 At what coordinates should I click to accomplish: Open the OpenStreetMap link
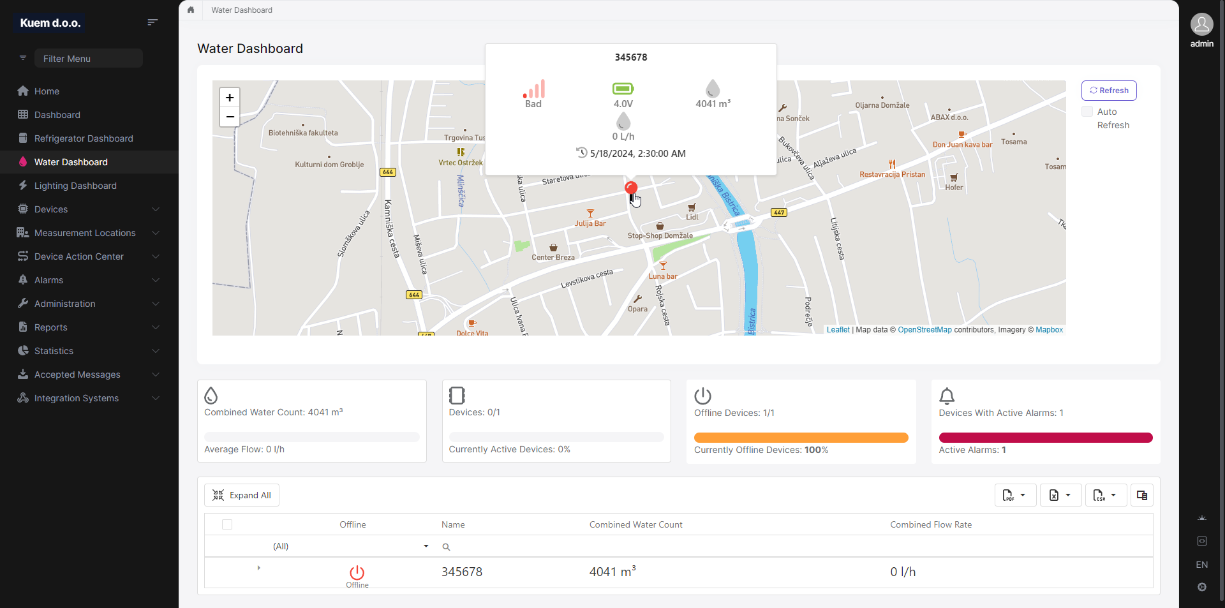click(x=924, y=330)
